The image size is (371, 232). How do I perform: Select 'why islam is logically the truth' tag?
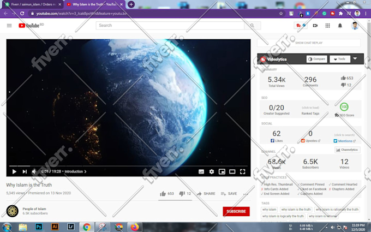pyautogui.click(x=283, y=216)
